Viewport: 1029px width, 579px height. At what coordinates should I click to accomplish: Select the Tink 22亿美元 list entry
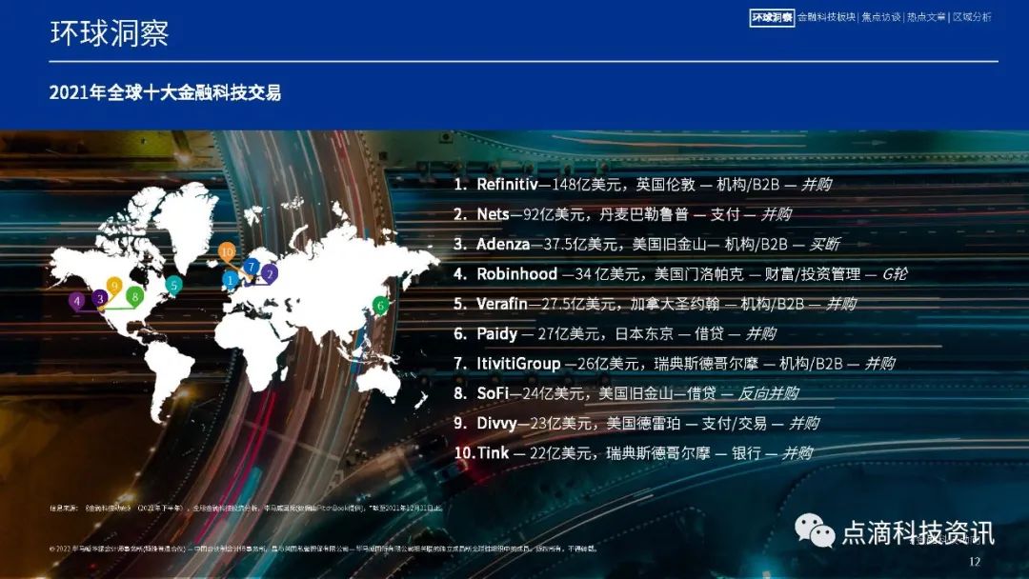(634, 453)
